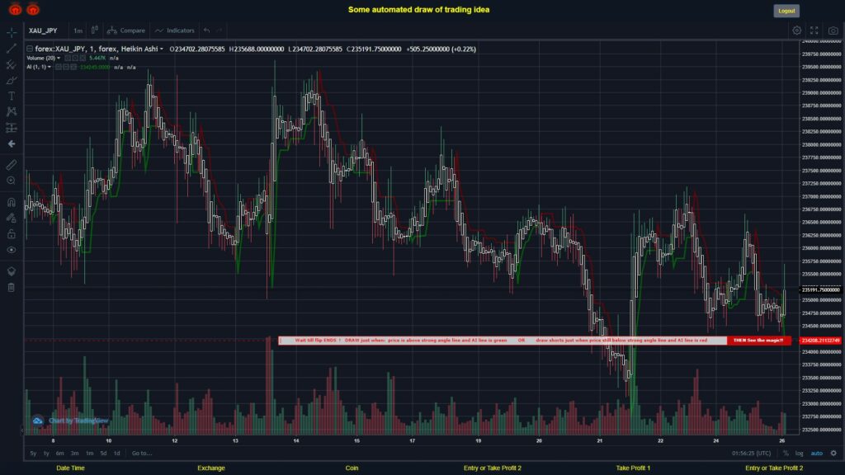
Task: Remove the AI indicator with X button
Action: pyautogui.click(x=73, y=67)
